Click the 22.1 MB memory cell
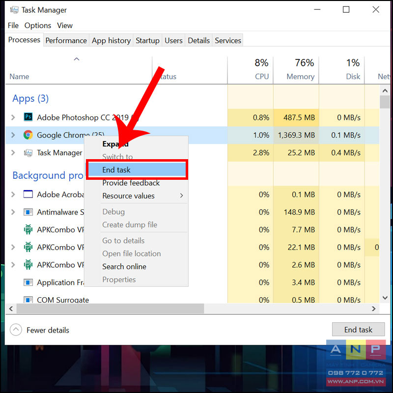 (296, 247)
